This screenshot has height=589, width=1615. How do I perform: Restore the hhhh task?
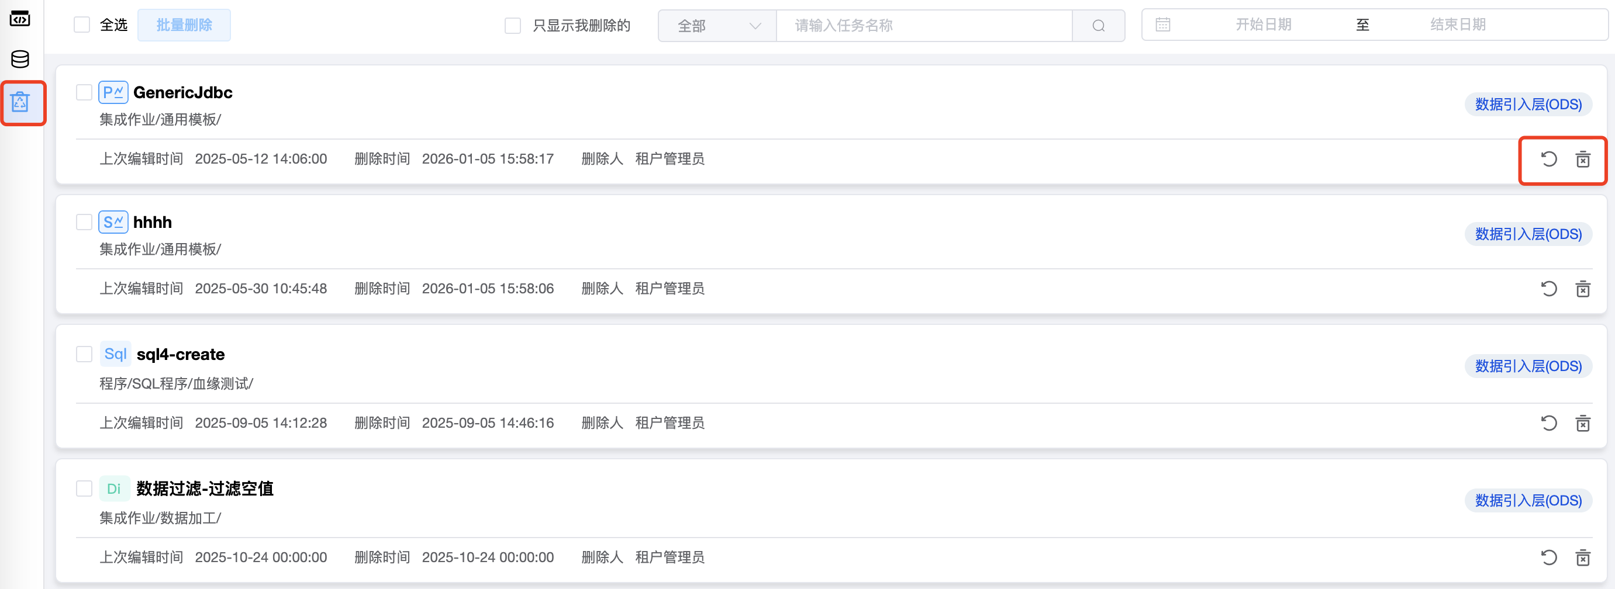[x=1548, y=289]
